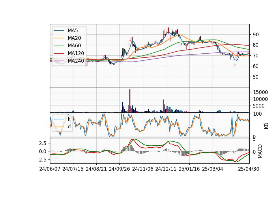This screenshot has width=277, height=199.
Task: Click the price axis value 80
Action: click(x=256, y=45)
